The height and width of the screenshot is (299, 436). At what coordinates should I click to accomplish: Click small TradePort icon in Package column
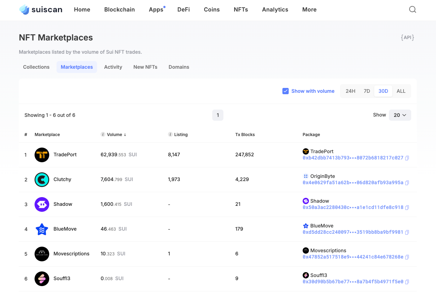(306, 151)
